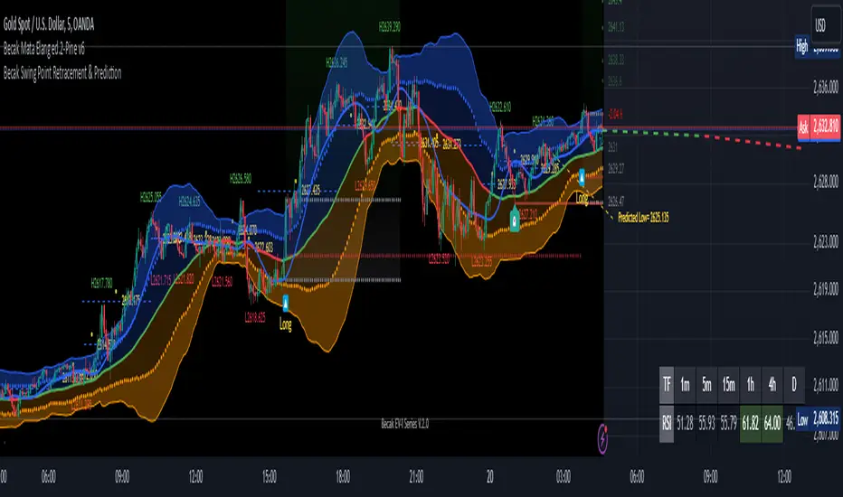The image size is (843, 497).
Task: Click the green RSI value 61.82 cell
Action: coord(751,424)
